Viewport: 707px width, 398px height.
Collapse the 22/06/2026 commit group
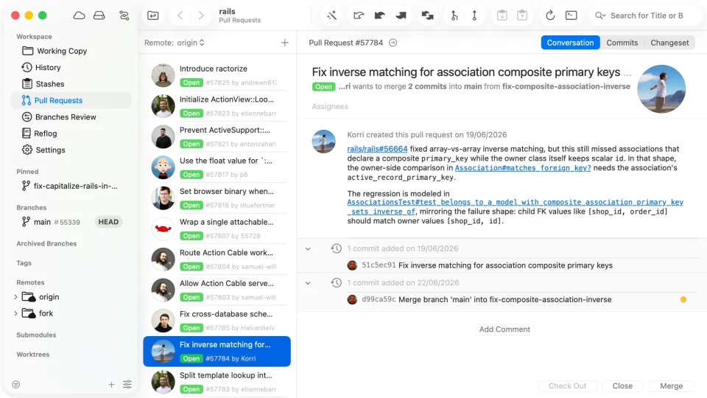[308, 283]
